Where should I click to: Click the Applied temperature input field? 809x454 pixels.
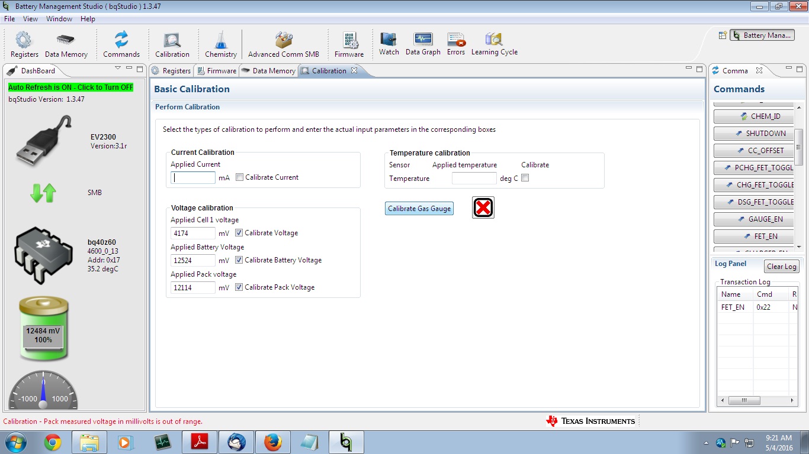474,178
